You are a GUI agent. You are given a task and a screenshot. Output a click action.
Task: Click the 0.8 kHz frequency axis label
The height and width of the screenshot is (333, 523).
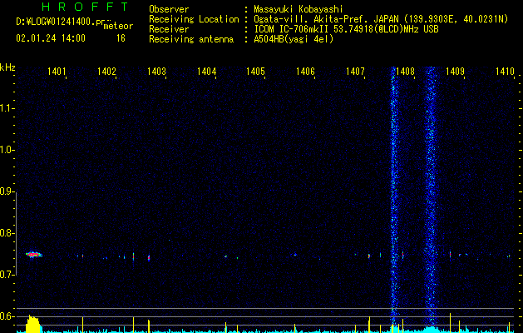pos(7,233)
